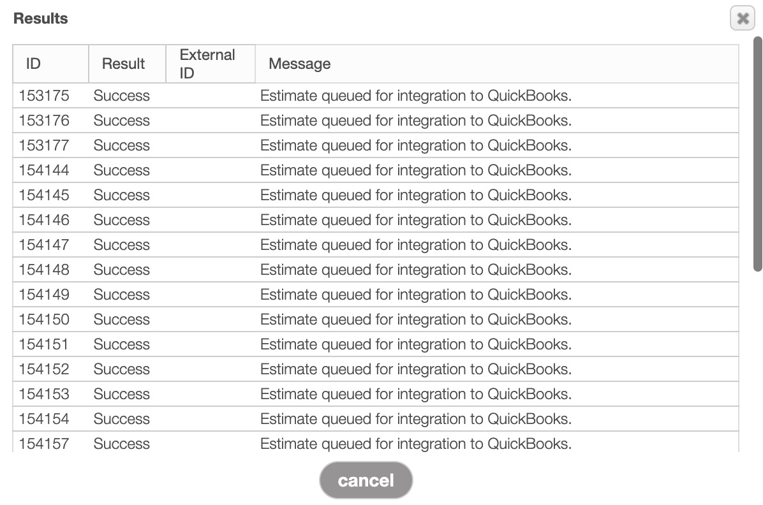This screenshot has height=505, width=763.
Task: Click the message text for ID 154145
Action: coord(415,195)
